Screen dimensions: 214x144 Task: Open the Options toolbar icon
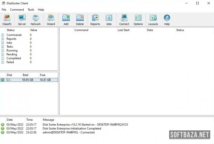click(138, 20)
